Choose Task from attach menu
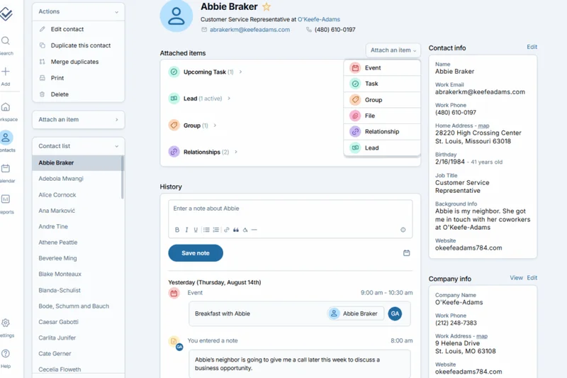 coord(382,84)
